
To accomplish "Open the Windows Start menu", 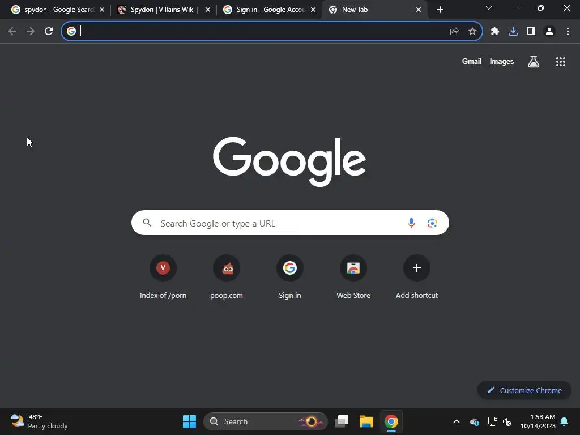I will point(189,421).
